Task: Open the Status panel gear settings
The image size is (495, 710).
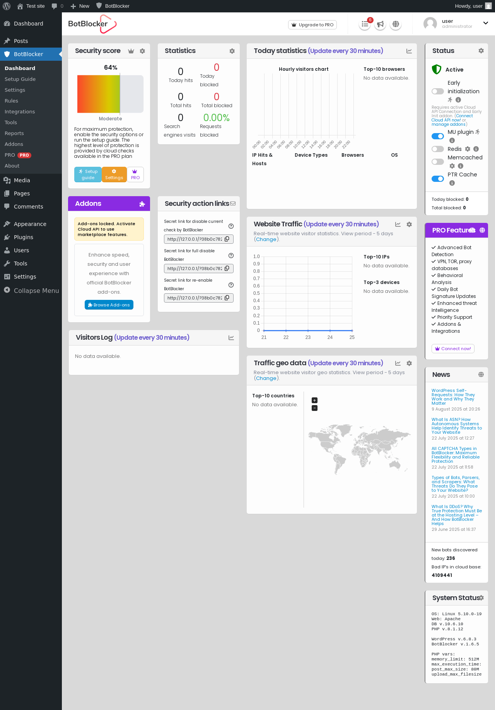Action: pyautogui.click(x=481, y=51)
